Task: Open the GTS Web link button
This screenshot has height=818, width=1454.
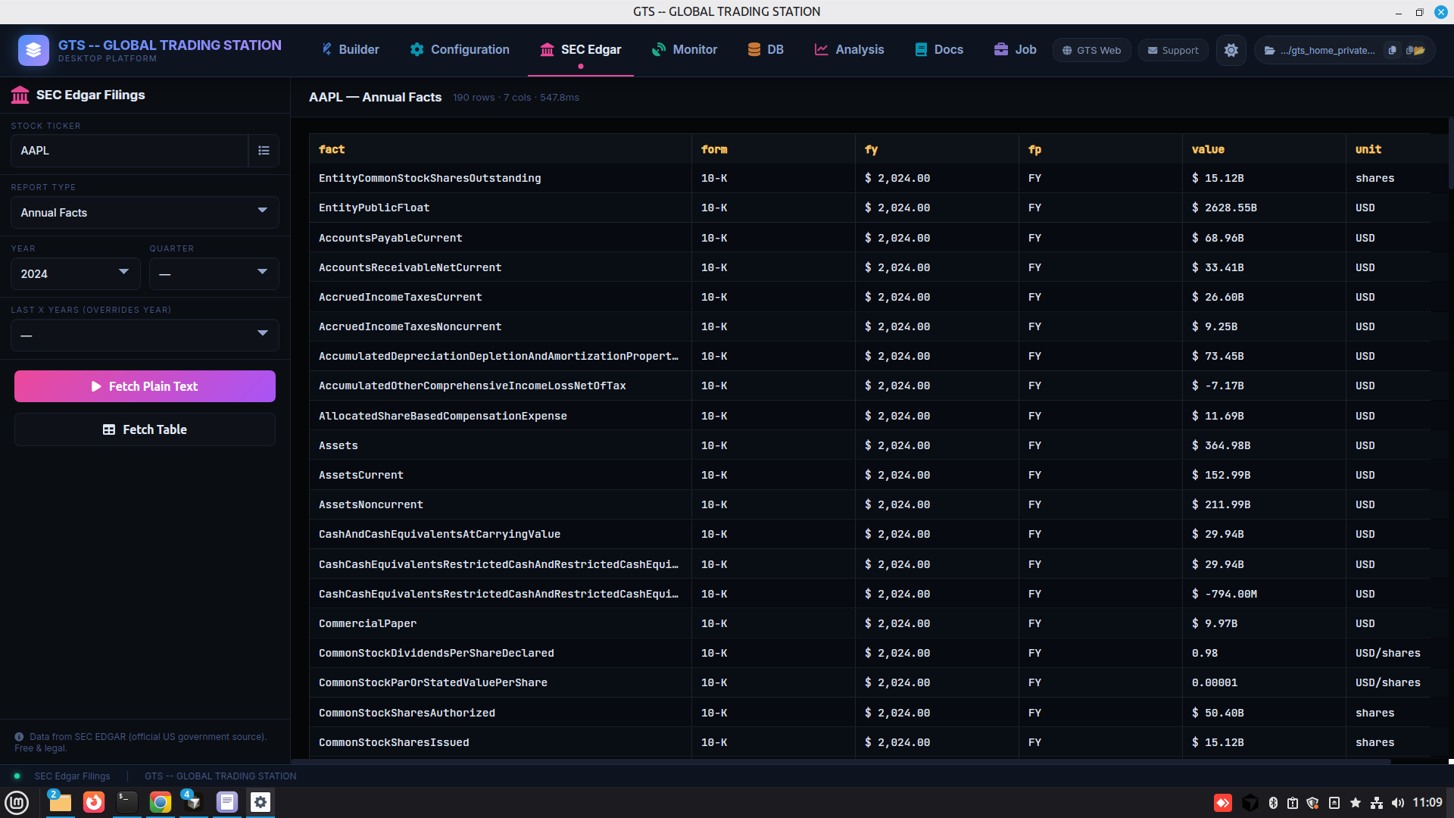Action: pyautogui.click(x=1091, y=50)
